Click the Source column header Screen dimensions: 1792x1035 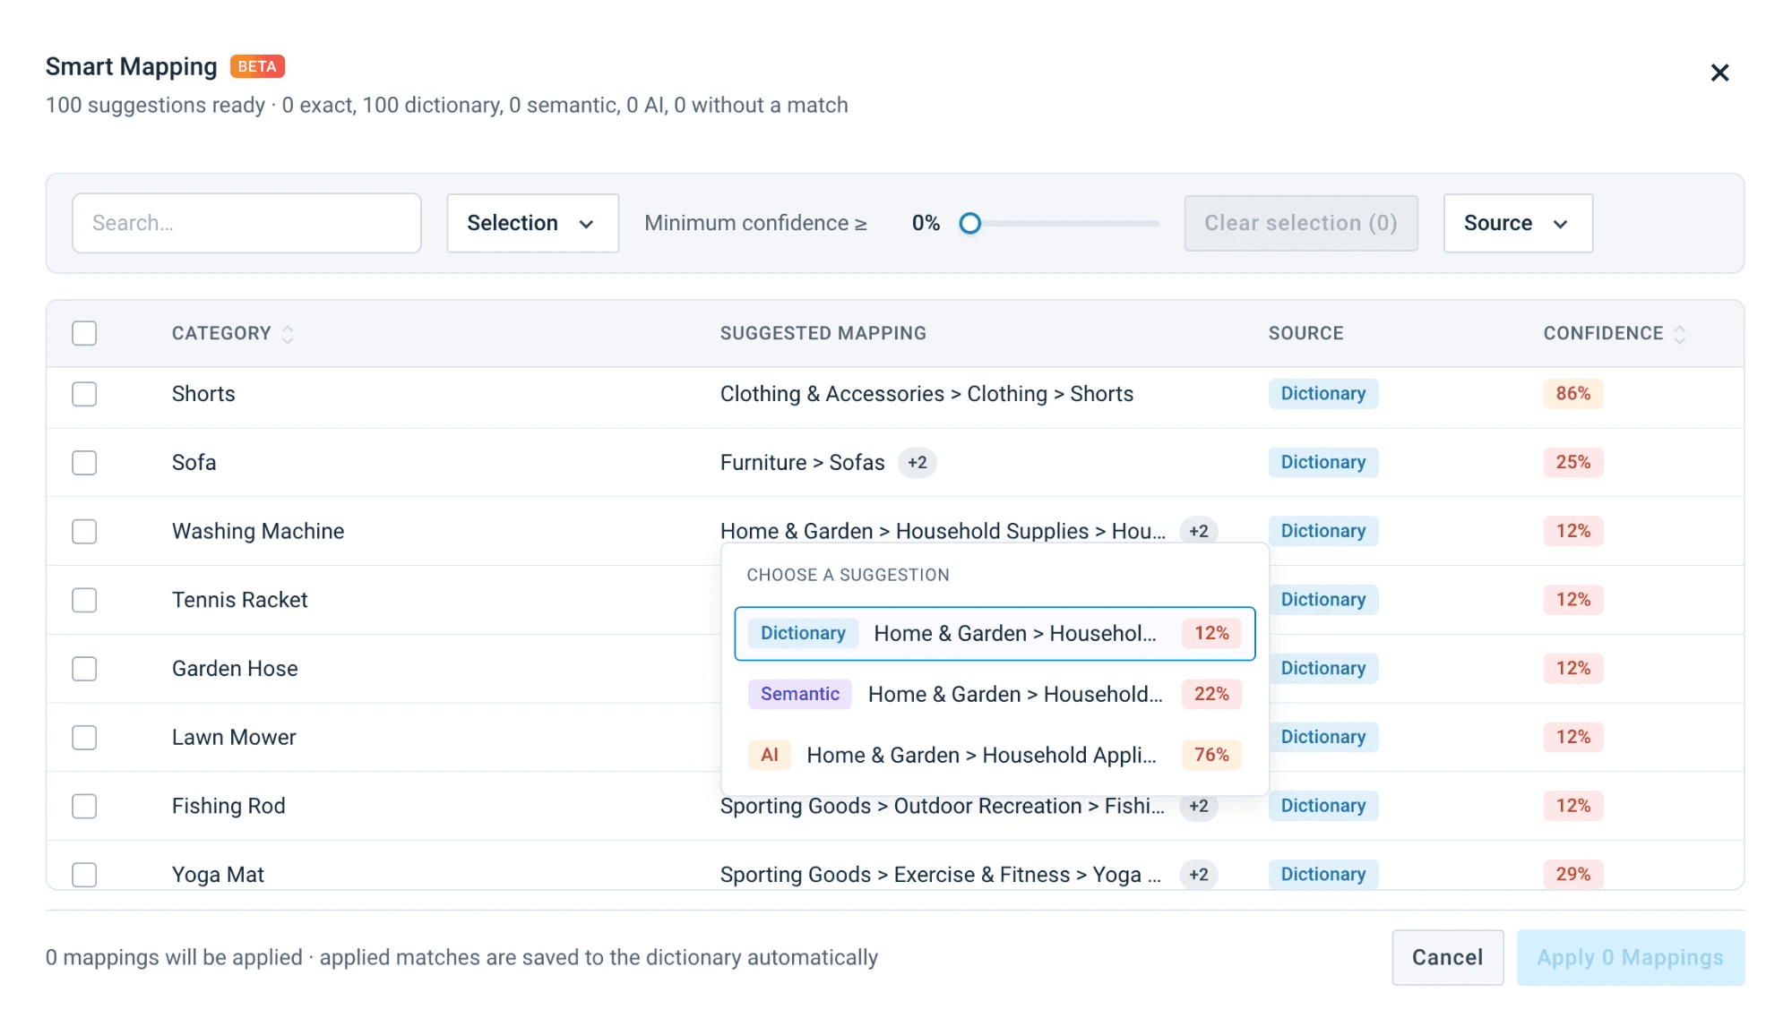tap(1305, 333)
